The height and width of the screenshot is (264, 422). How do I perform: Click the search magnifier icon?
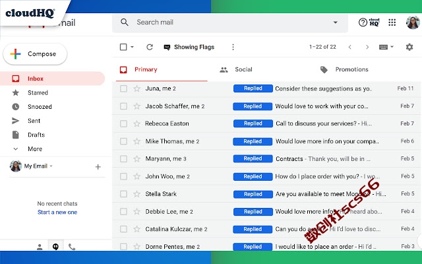[x=125, y=22]
